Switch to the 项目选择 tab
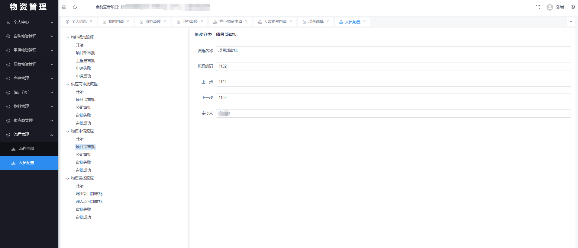The width and height of the screenshot is (578, 248). coord(316,22)
